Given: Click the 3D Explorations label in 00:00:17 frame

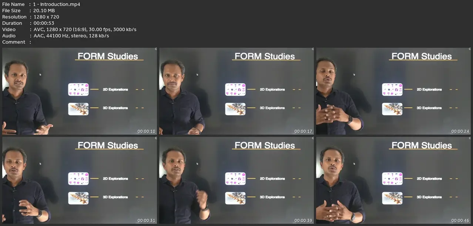Looking at the screenshot, I should coord(272,108).
